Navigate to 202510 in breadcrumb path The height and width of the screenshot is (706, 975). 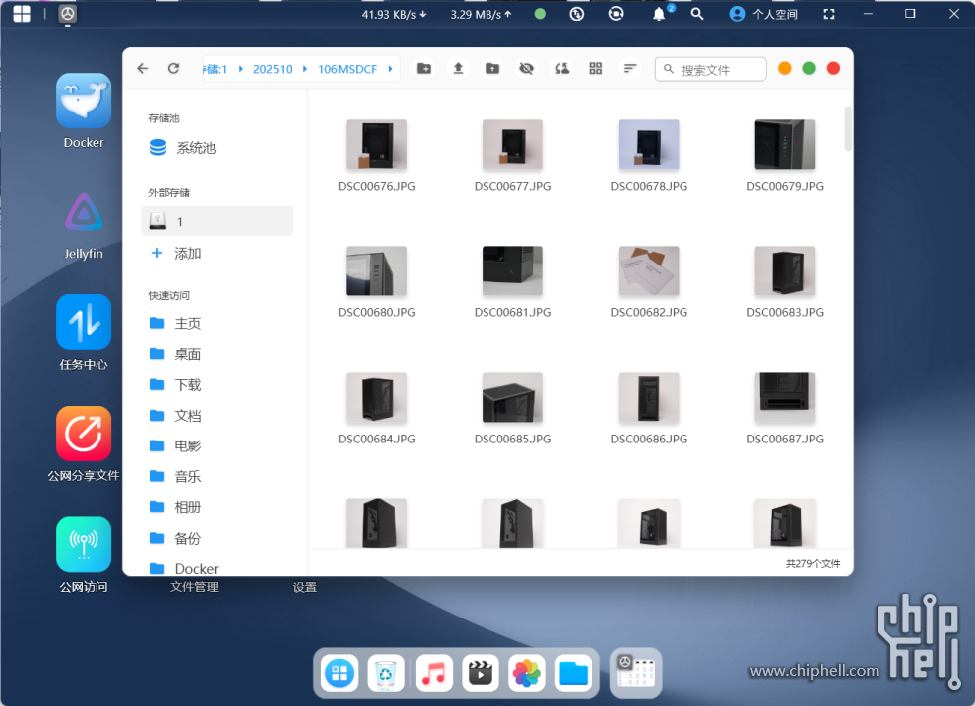point(273,69)
